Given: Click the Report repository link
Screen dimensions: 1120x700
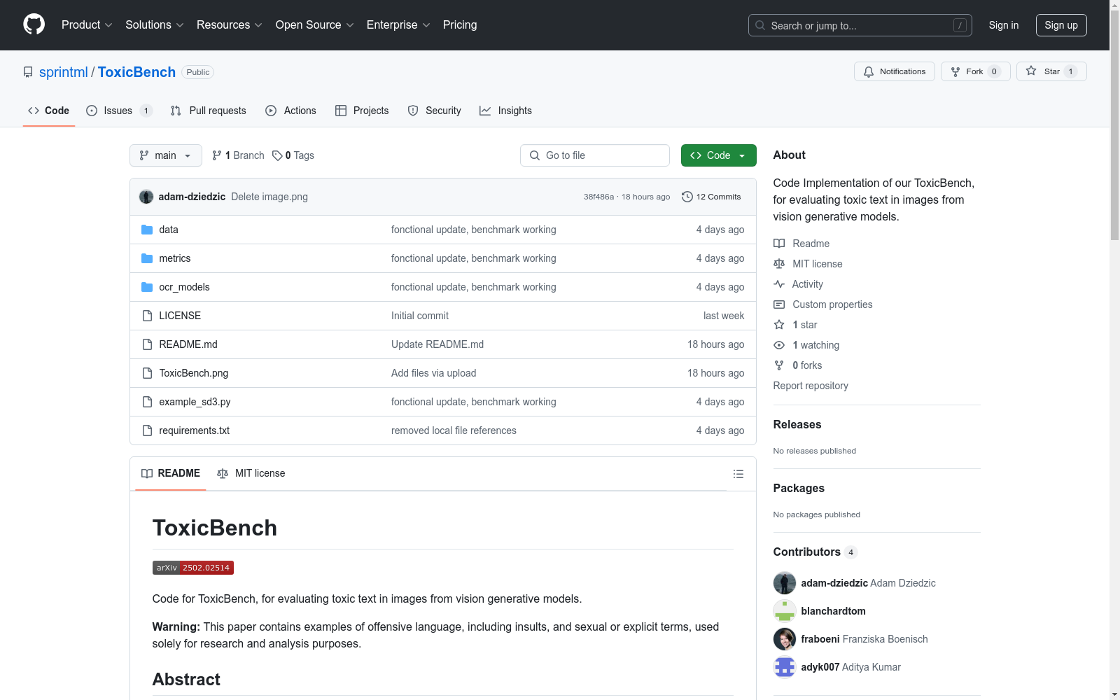Looking at the screenshot, I should tap(811, 386).
